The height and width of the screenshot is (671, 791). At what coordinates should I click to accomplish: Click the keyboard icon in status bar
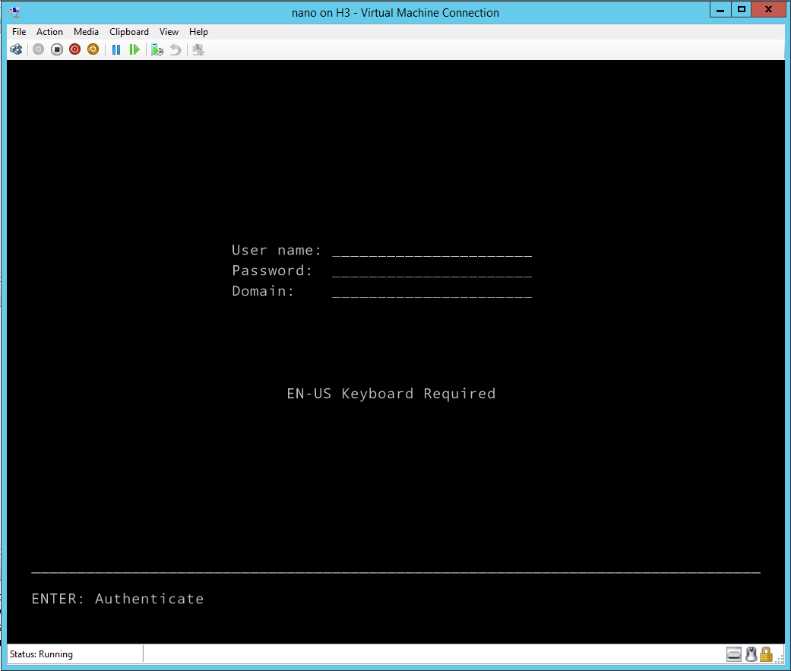(734, 654)
